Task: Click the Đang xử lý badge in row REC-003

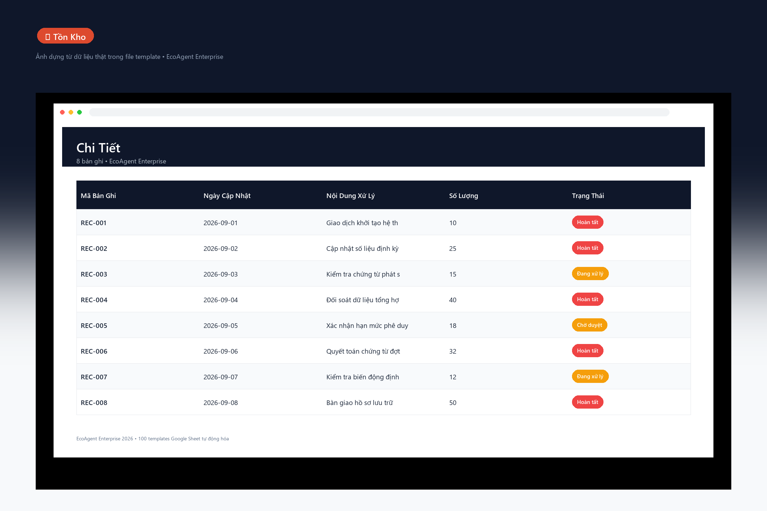Action: click(x=590, y=274)
